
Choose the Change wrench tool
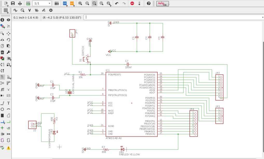click(x=8, y=52)
